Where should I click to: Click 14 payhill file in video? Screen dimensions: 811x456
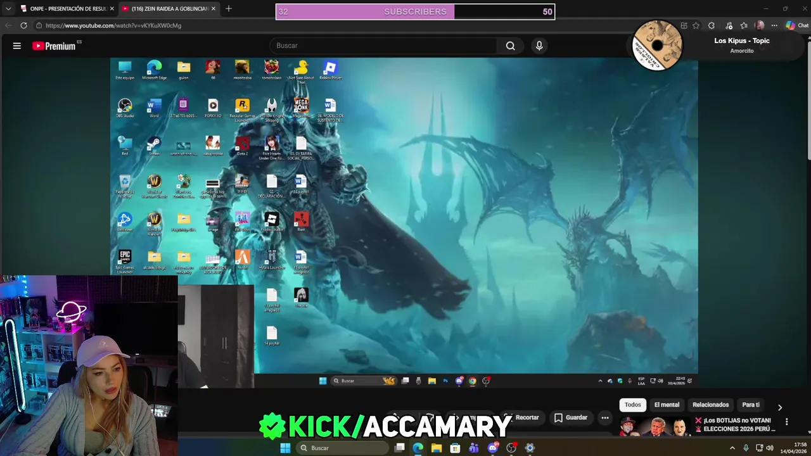pos(272,336)
